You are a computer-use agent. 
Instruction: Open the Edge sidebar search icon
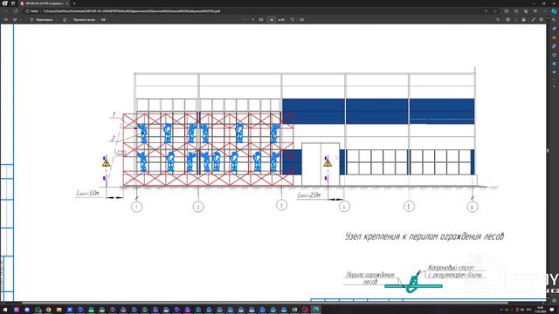554,20
